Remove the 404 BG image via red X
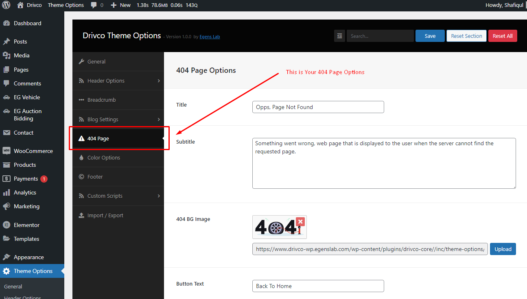The image size is (527, 299). [300, 222]
